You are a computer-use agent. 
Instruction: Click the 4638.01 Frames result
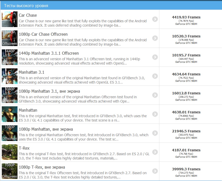186,112
